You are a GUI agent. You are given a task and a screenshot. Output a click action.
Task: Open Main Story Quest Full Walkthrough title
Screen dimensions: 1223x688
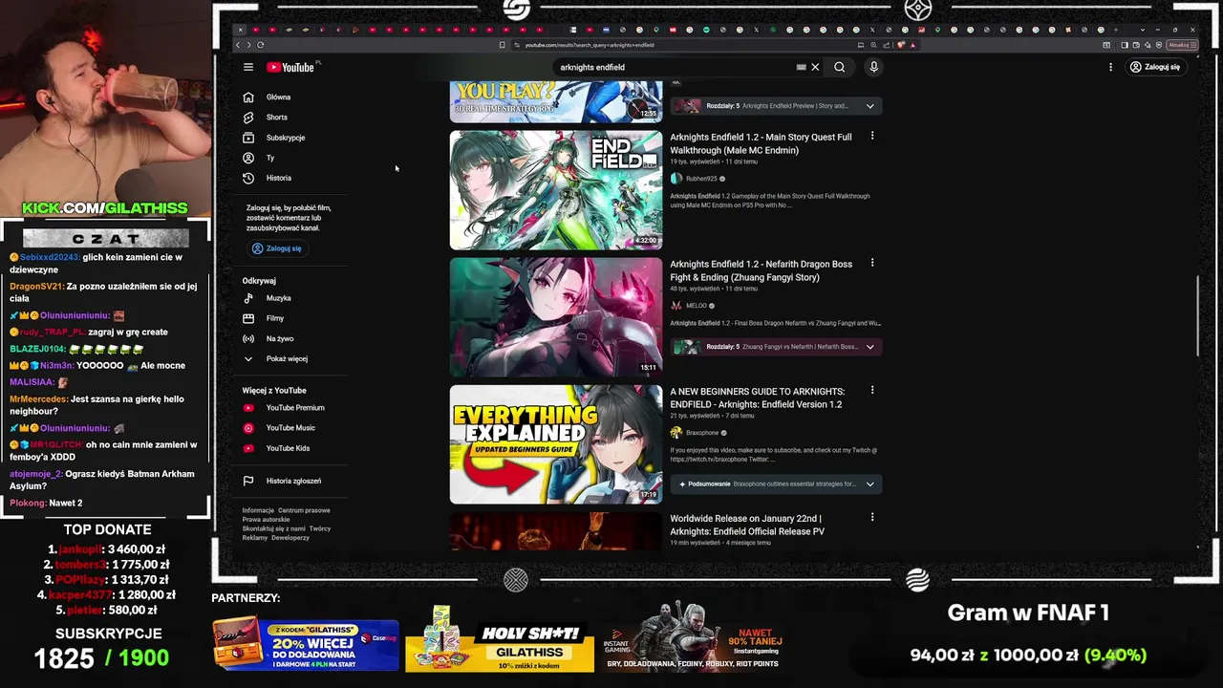(761, 143)
